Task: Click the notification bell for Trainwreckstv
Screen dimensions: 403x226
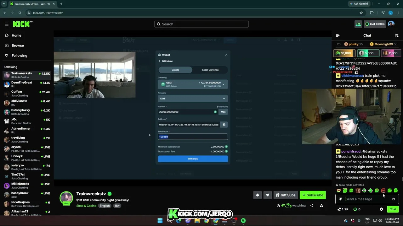Action: pyautogui.click(x=258, y=195)
